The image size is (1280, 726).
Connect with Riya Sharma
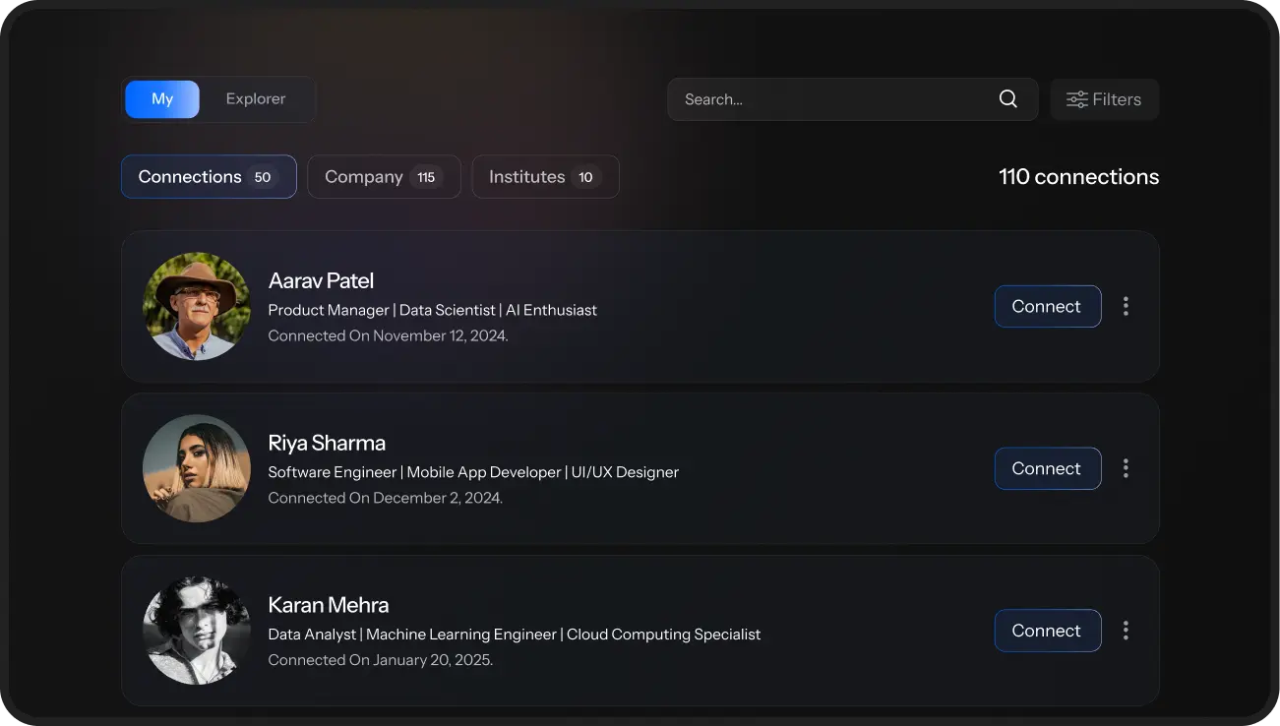click(x=1047, y=468)
